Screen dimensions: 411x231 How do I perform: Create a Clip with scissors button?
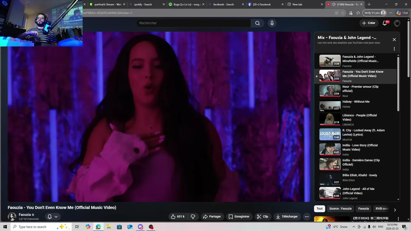coord(263,217)
